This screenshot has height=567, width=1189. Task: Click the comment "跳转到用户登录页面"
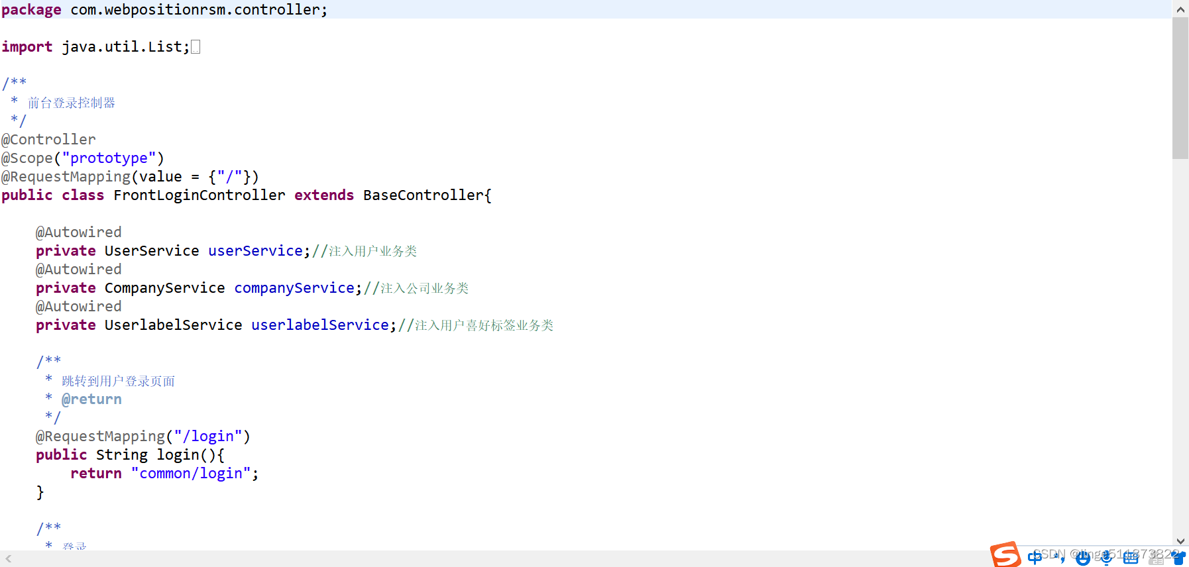point(119,381)
